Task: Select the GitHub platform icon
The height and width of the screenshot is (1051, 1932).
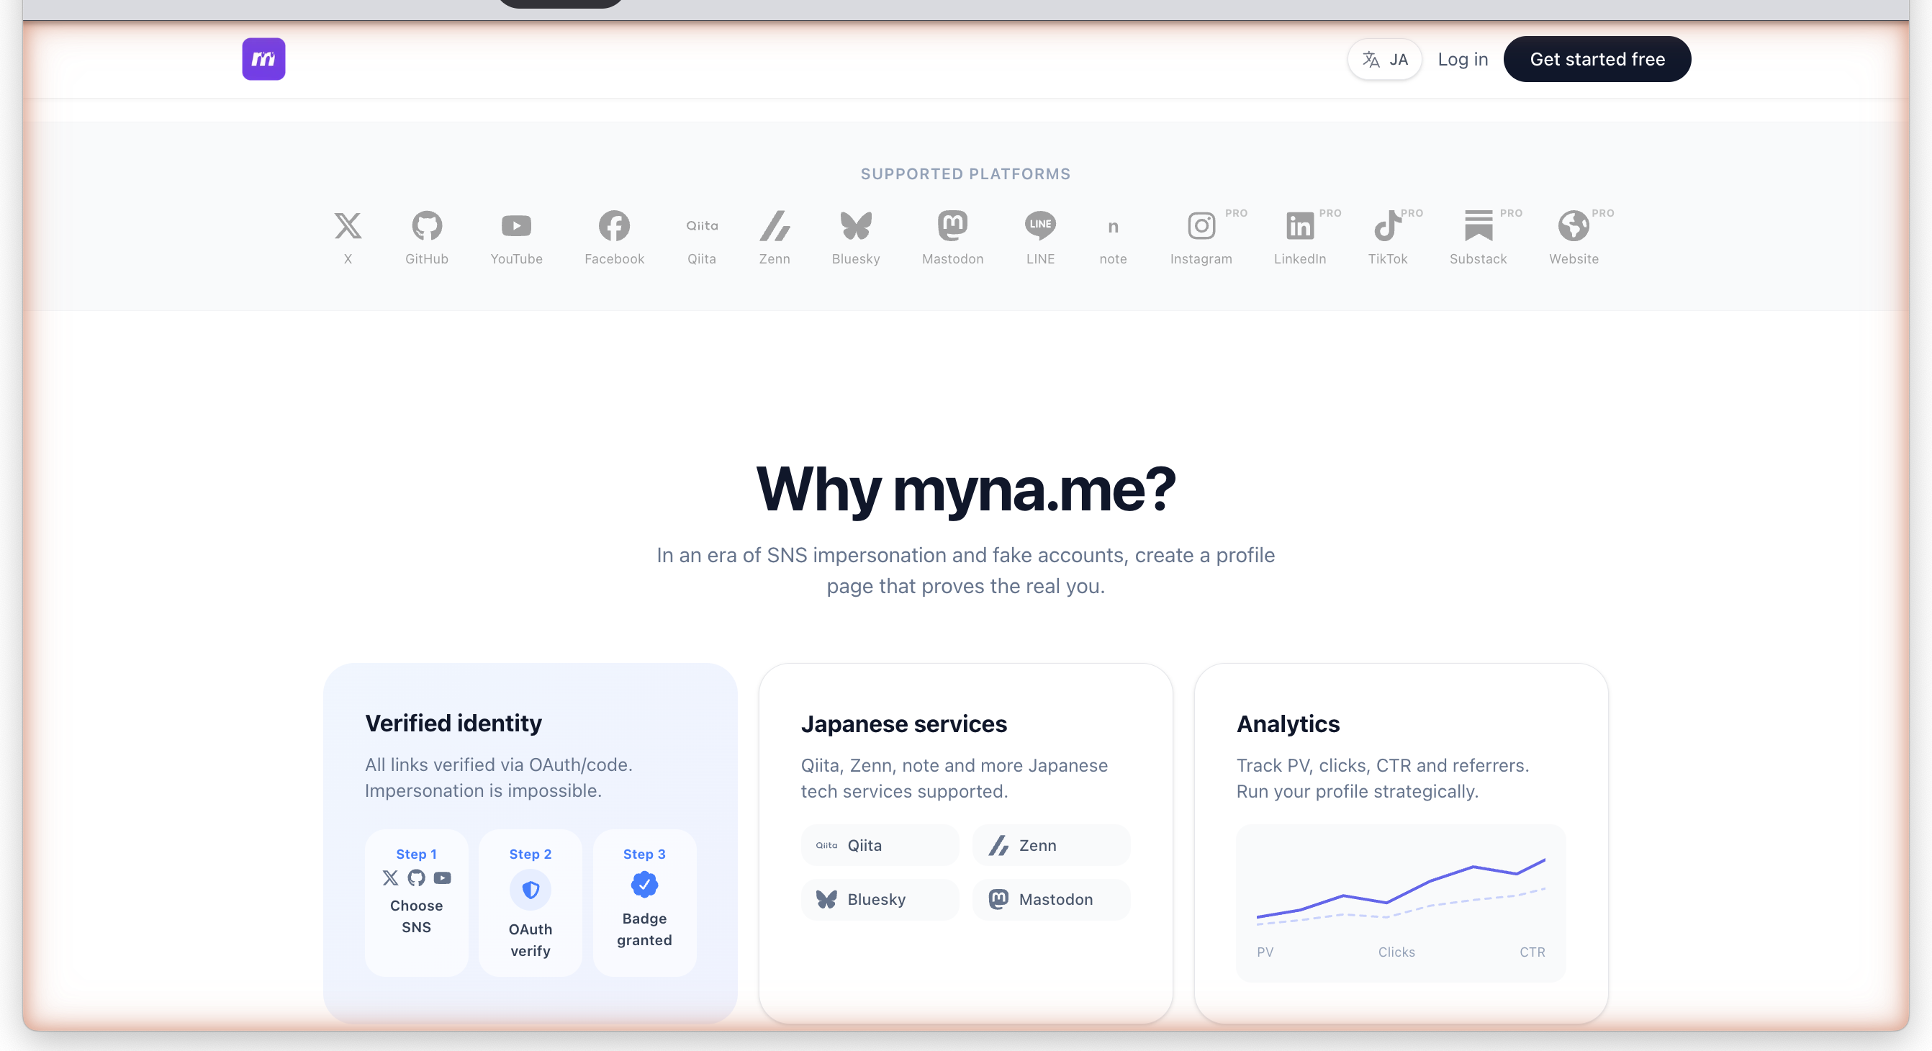Action: 427,226
